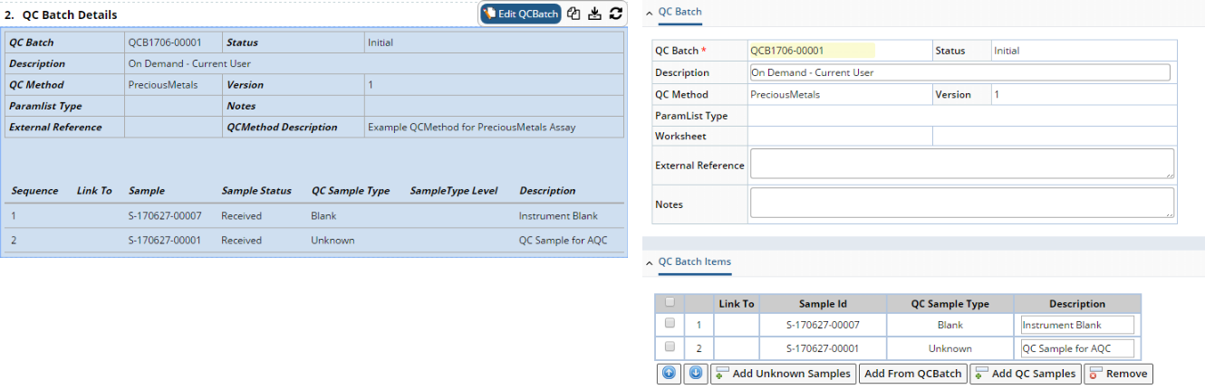Click Add Unknown Samples button
This screenshot has height=389, width=1205.
[x=784, y=374]
